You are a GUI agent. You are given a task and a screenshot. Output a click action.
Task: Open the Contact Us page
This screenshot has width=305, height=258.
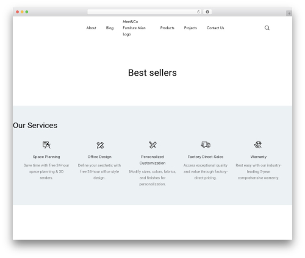(x=215, y=28)
